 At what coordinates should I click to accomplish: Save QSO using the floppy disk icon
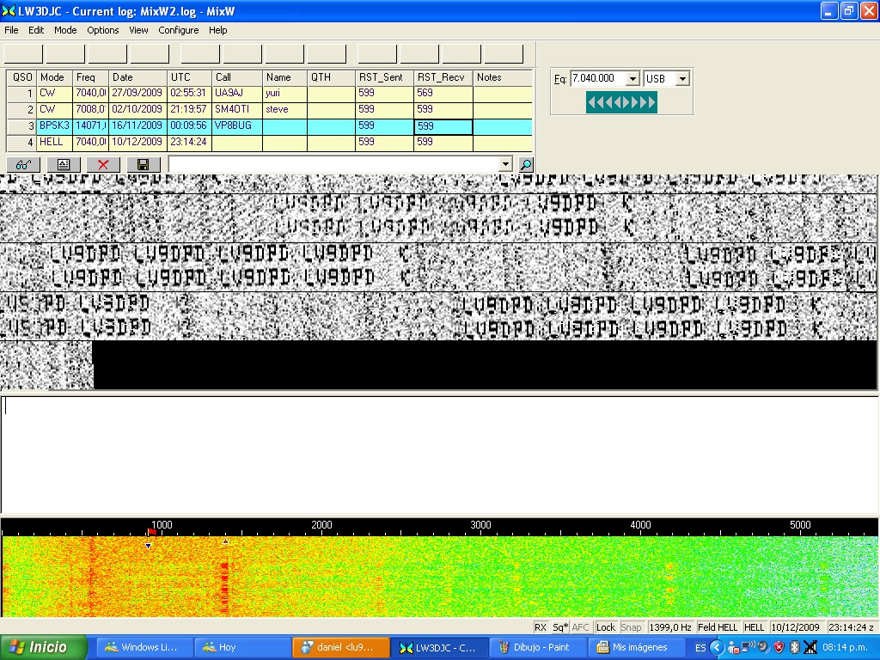pos(144,164)
